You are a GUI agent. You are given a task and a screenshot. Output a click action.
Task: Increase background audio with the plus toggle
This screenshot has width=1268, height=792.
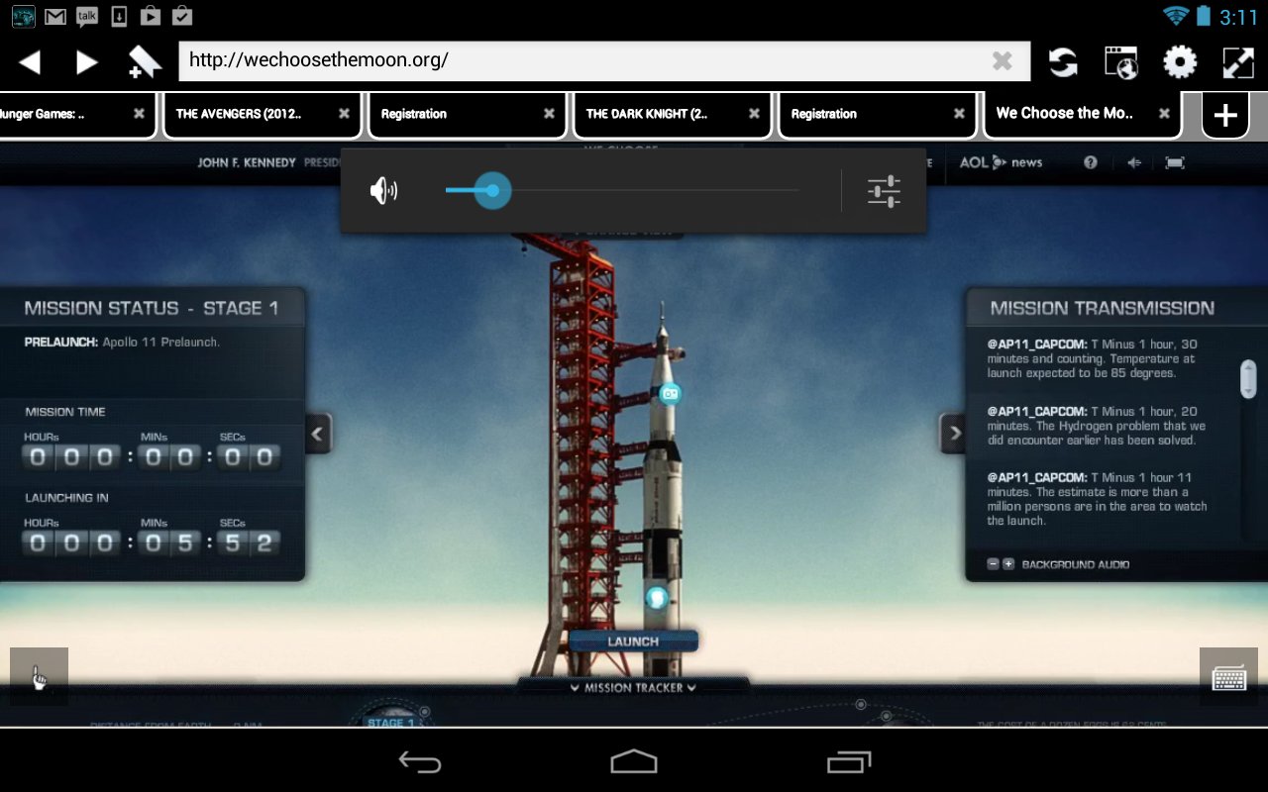[1007, 563]
